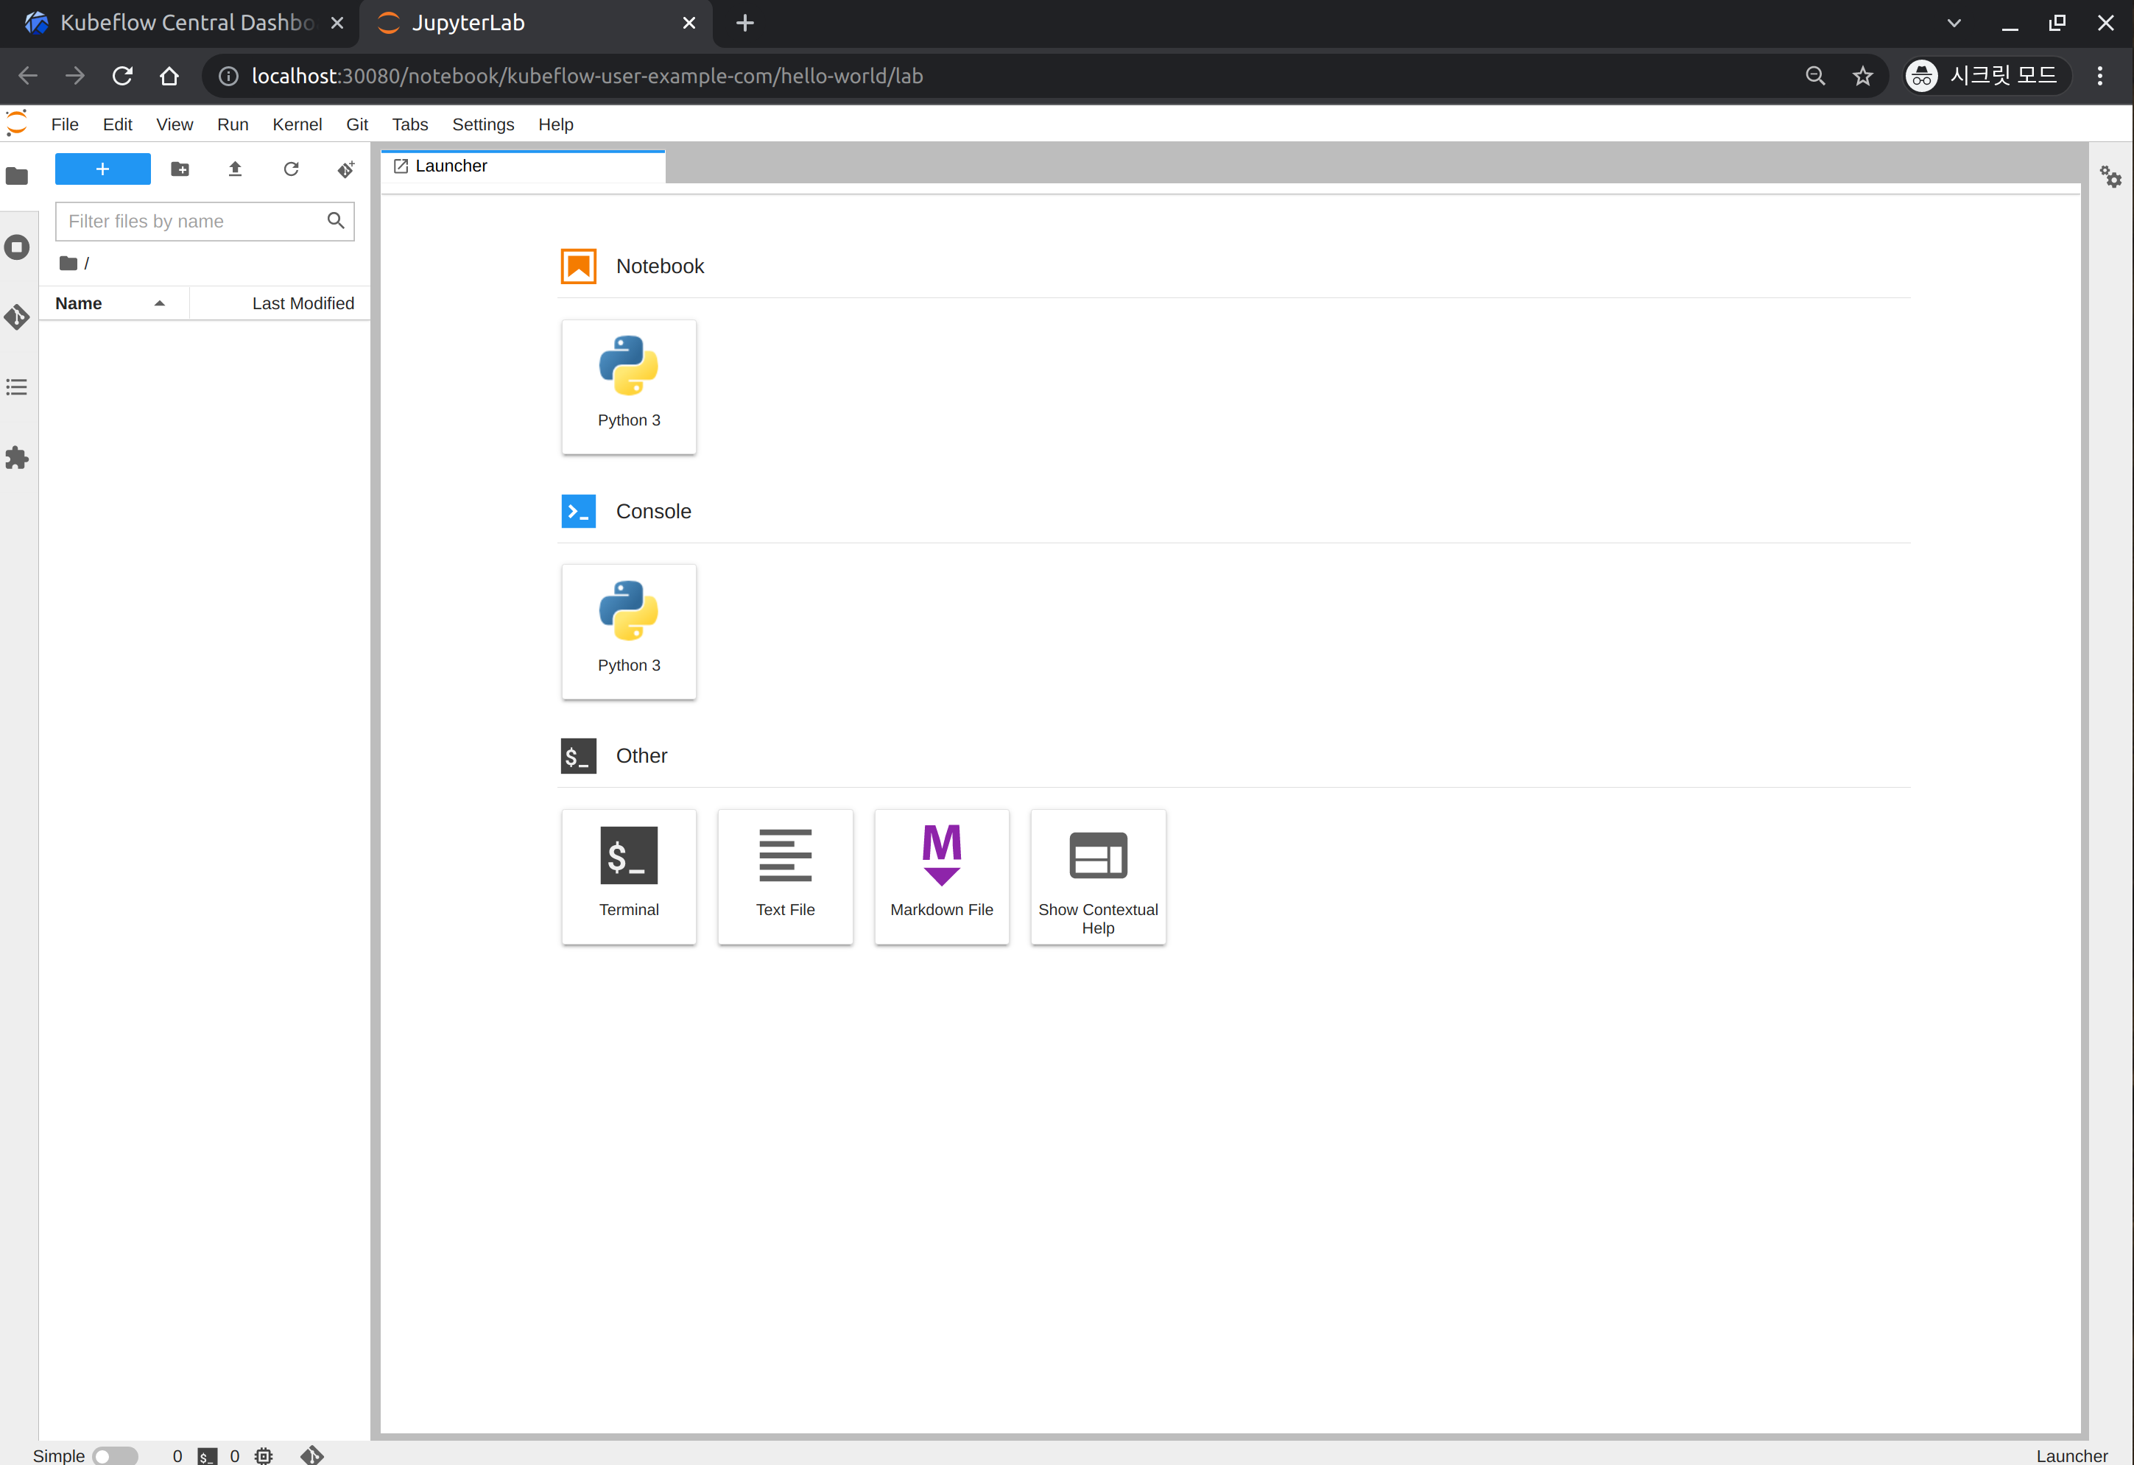Viewport: 2134px width, 1465px height.
Task: Open the Extension Manager puzzle icon
Action: (18, 458)
